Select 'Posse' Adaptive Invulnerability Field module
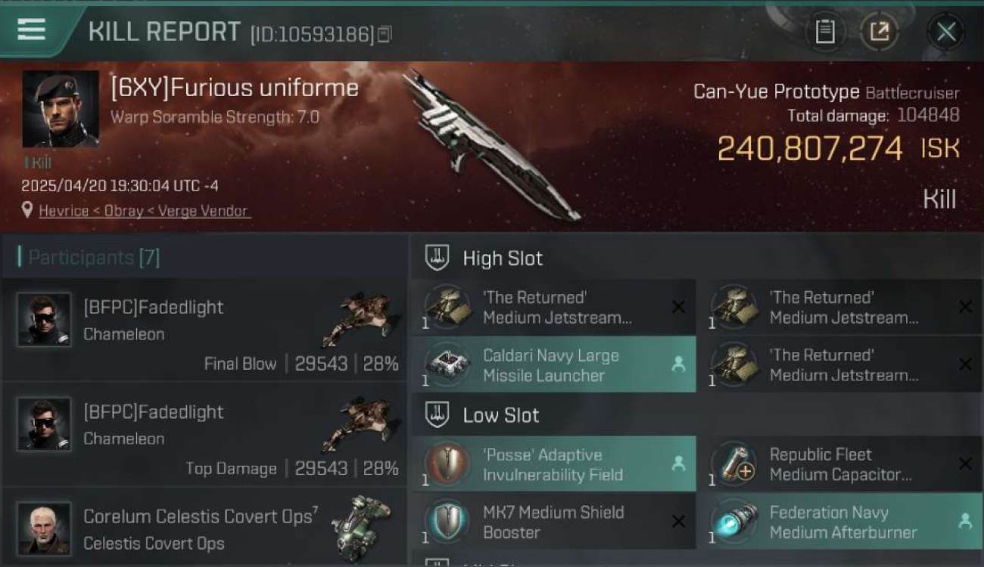 coord(554,464)
